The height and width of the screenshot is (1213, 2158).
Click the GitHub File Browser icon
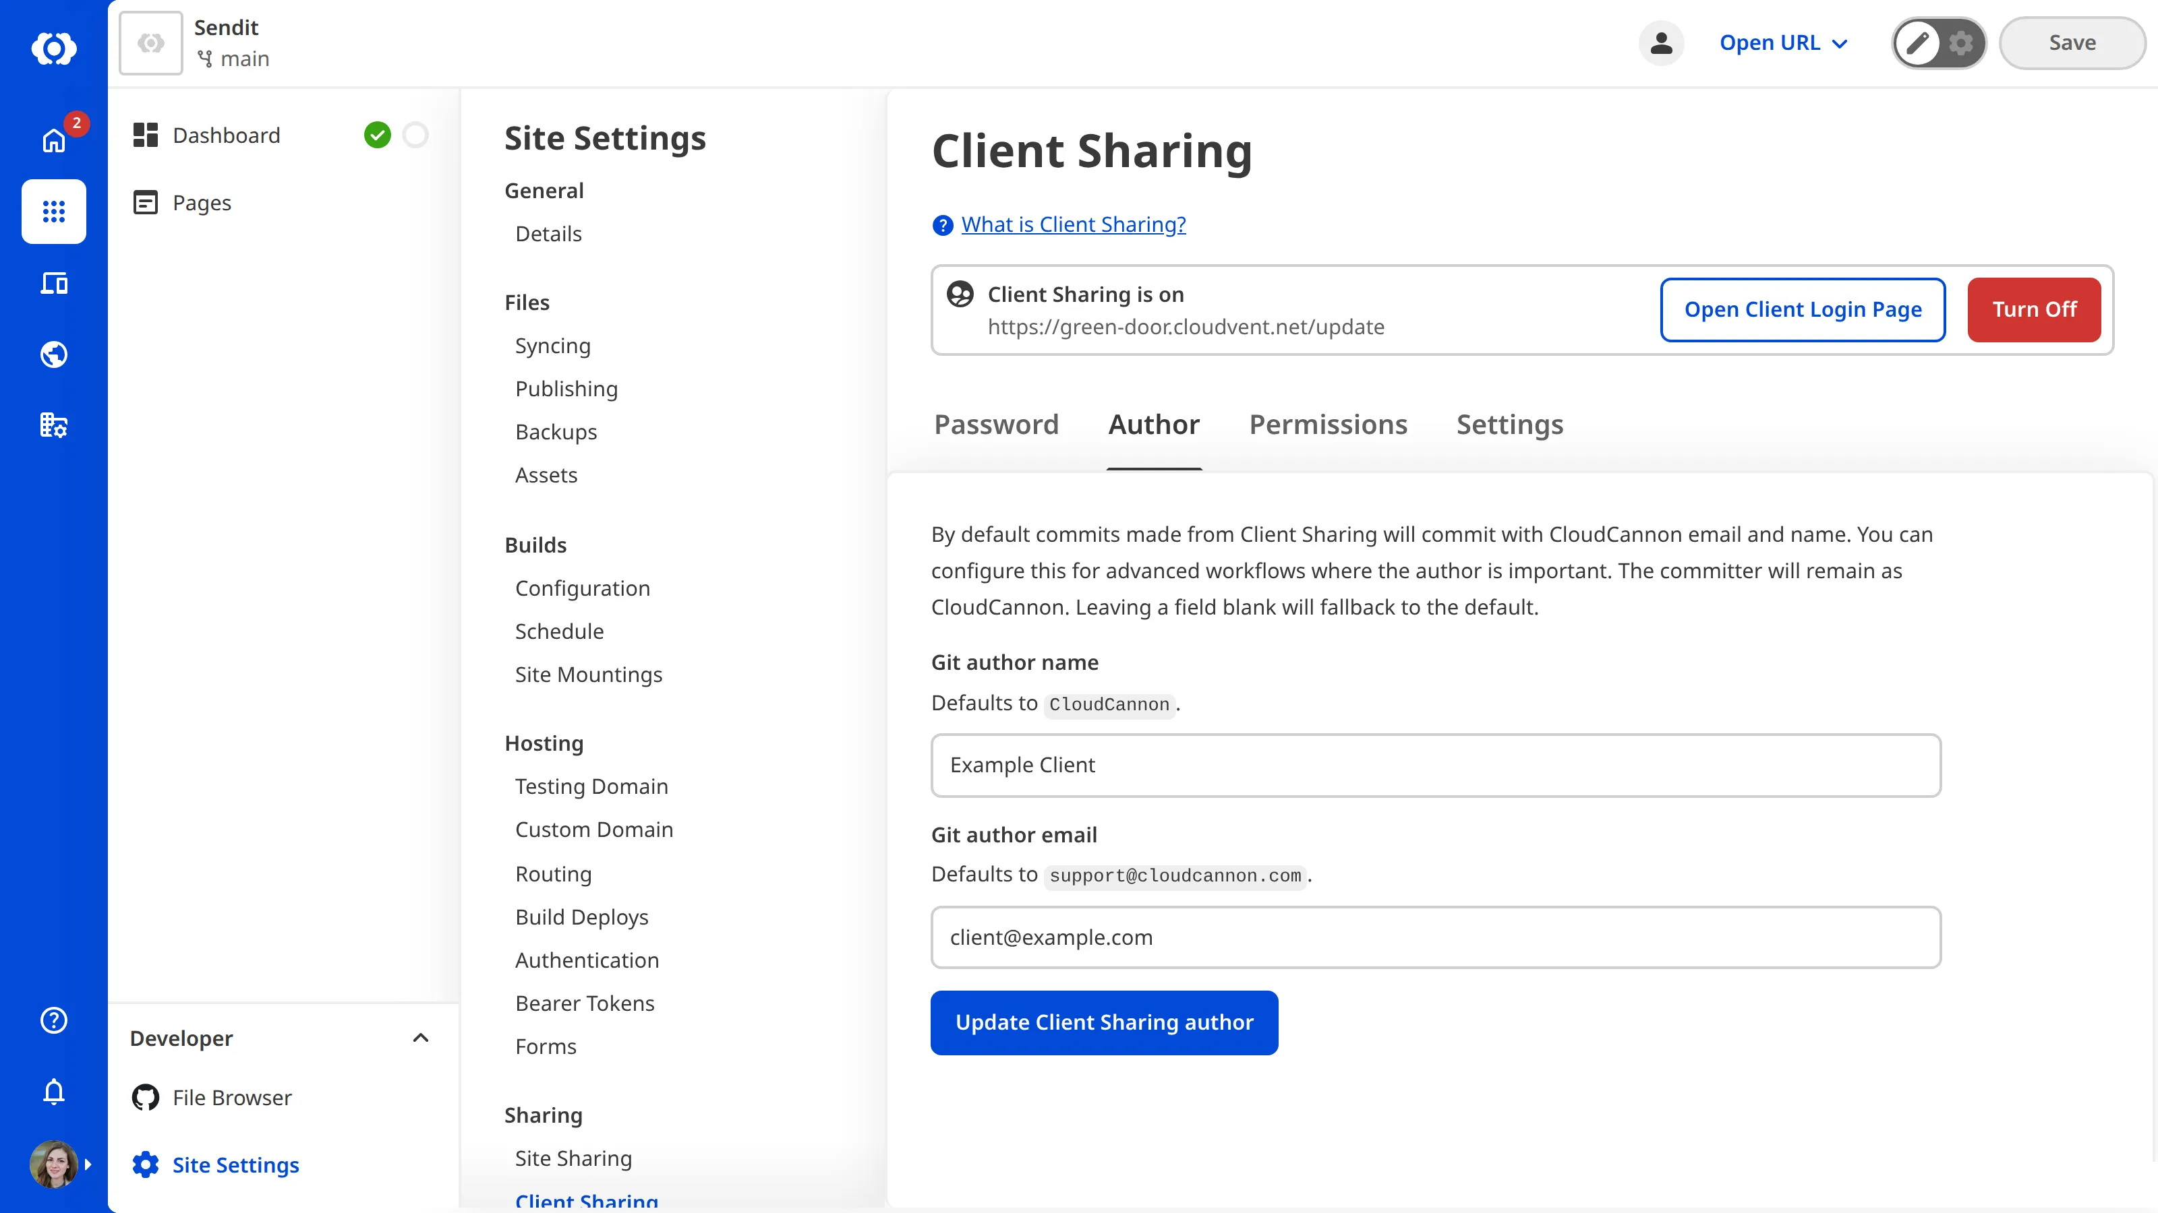click(146, 1098)
